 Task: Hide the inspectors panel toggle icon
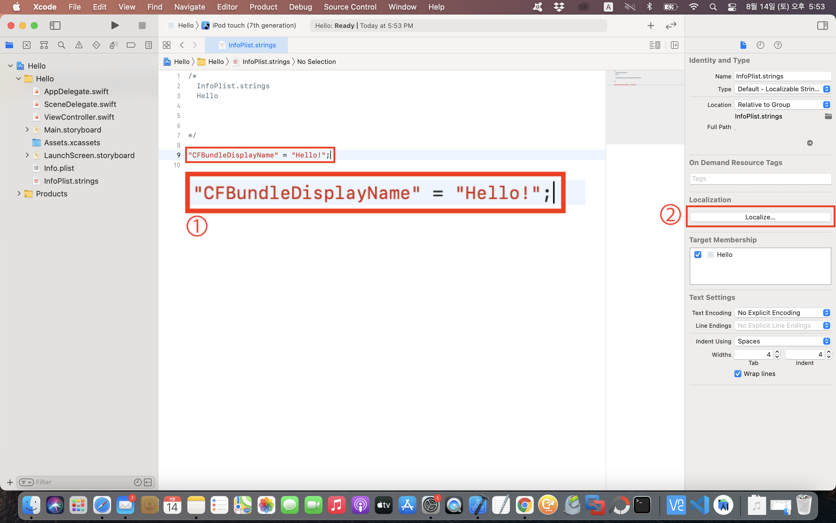pos(823,25)
